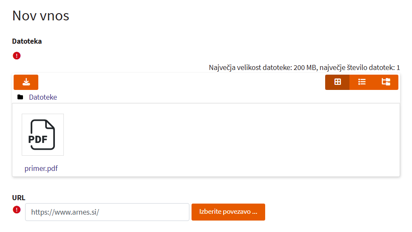The image size is (412, 232).
Task: Click the required icon beside URL field
Action: (17, 210)
